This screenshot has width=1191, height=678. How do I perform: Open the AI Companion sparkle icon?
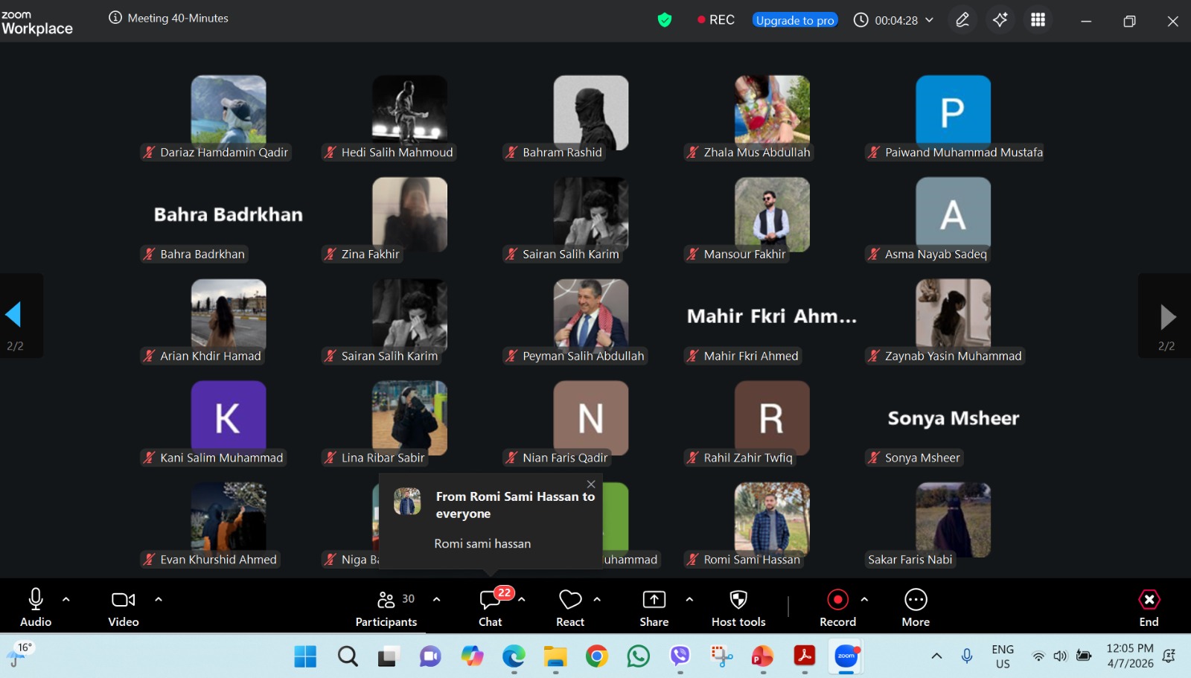[1000, 20]
